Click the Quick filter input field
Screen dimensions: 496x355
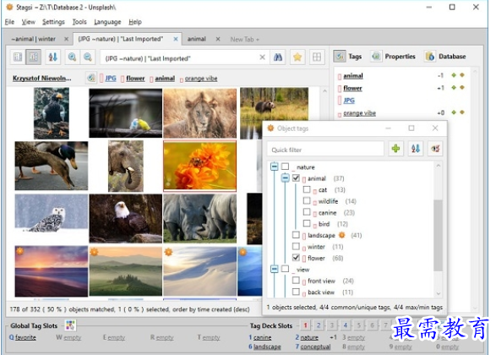tap(325, 150)
